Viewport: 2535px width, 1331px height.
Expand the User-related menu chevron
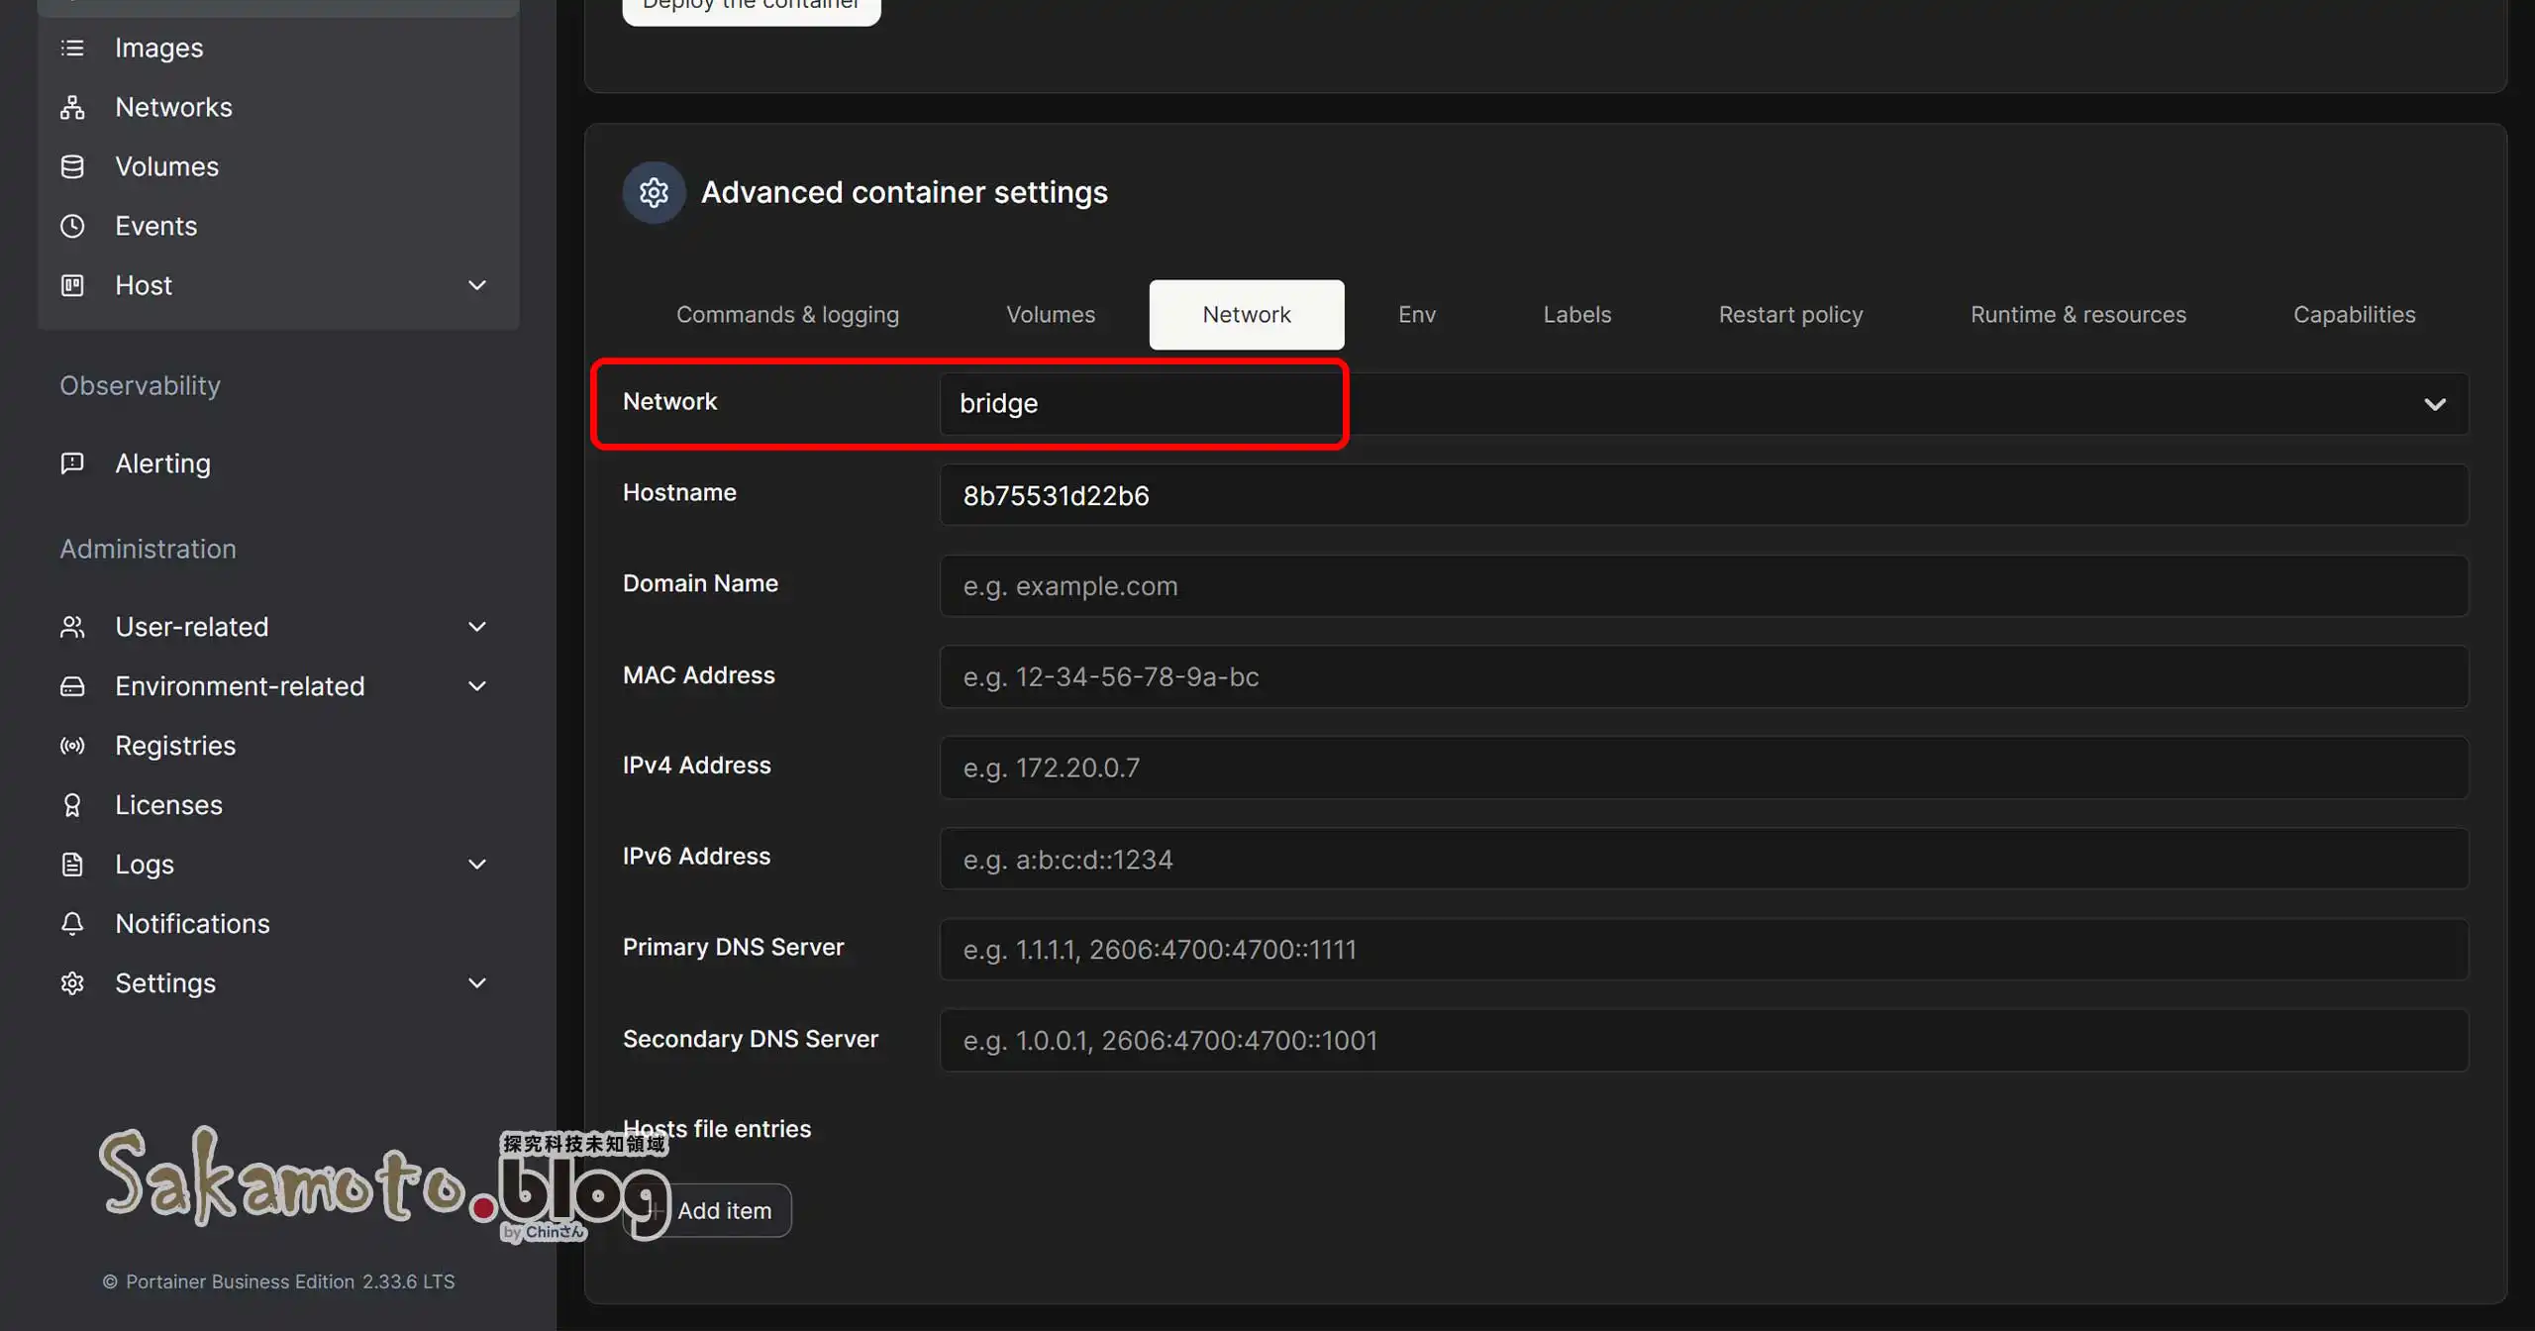(477, 627)
